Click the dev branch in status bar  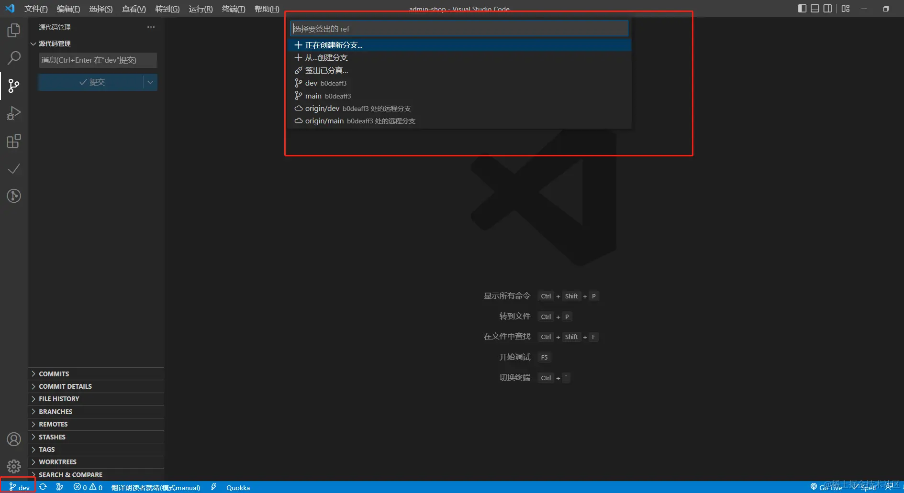pos(19,487)
